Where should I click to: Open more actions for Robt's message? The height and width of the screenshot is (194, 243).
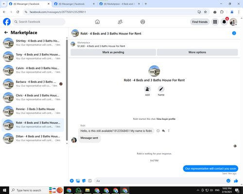click(169, 131)
